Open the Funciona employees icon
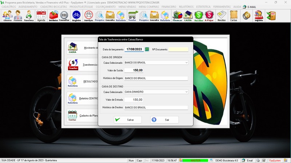The height and width of the screenshot is (163, 291). point(29,16)
